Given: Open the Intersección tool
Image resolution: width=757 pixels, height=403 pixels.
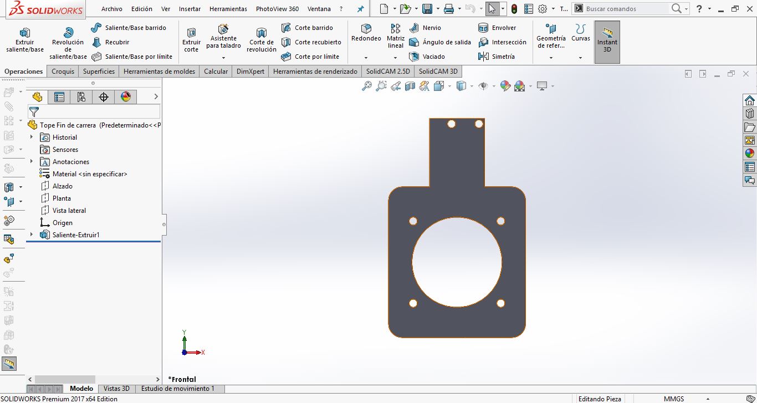Looking at the screenshot, I should [x=502, y=42].
